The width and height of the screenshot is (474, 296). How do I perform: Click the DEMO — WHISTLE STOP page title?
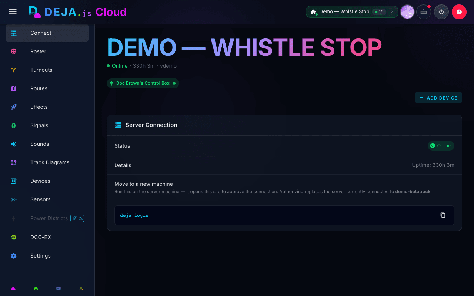244,47
